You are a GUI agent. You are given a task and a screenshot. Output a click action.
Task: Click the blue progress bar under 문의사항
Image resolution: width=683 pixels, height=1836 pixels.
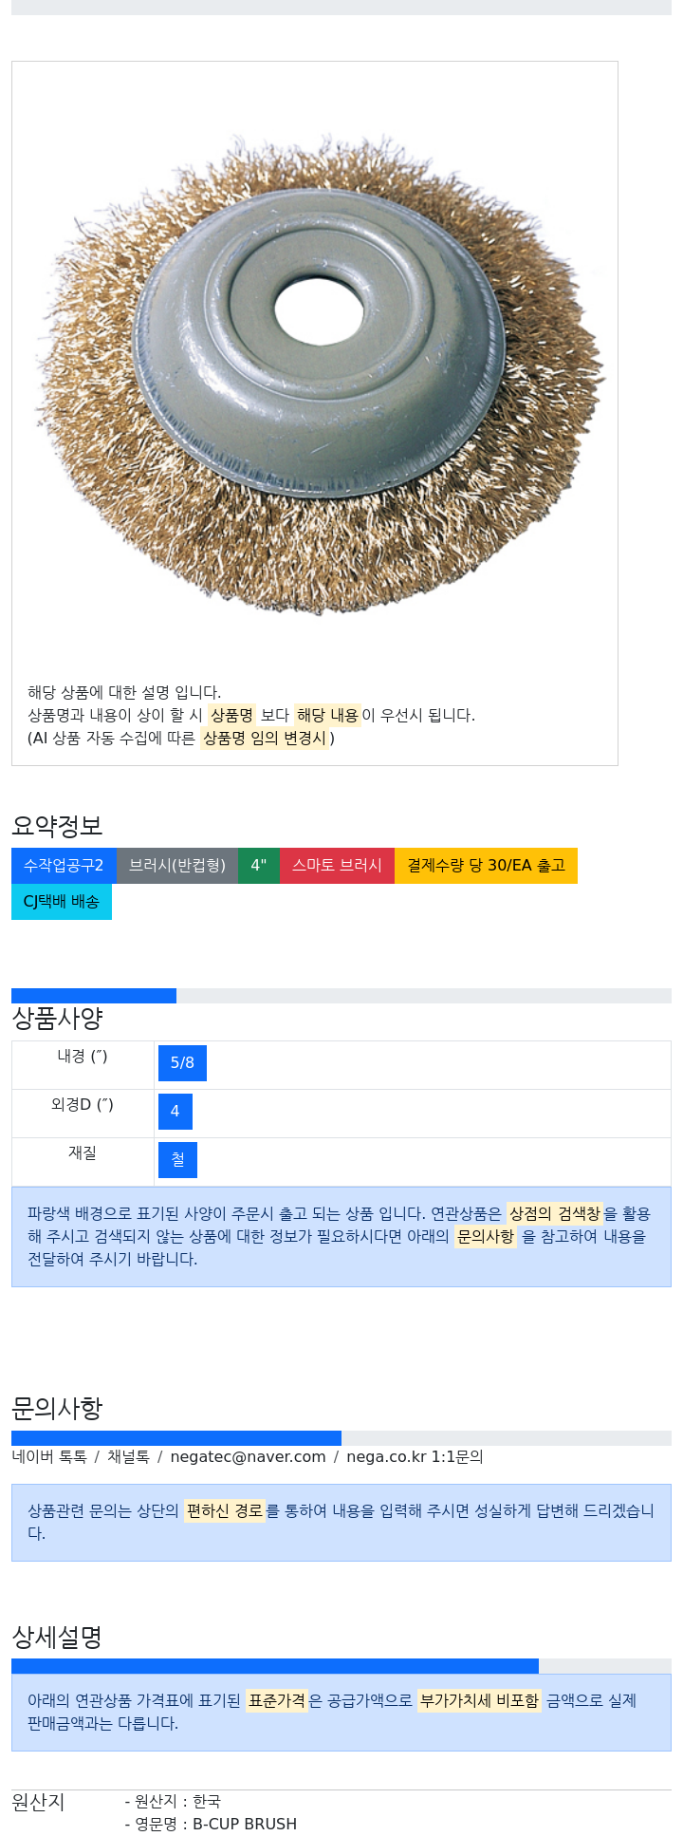click(176, 1438)
